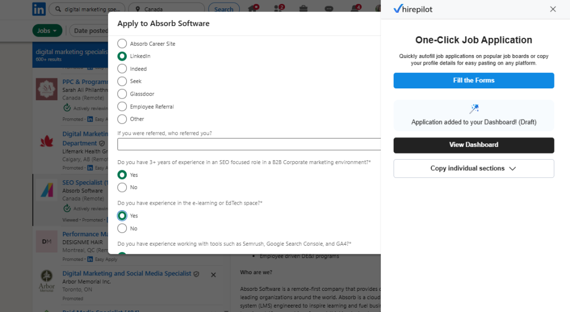Click the Sarah Ali Philanthropy company logo
The width and height of the screenshot is (570, 312).
point(47,89)
